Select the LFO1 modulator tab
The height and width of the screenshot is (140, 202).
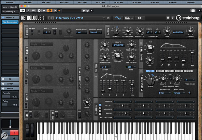point(150,71)
